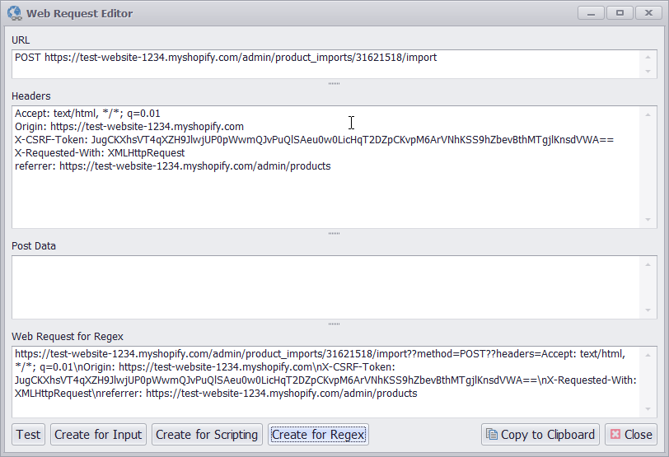Select the Create for Regex button
Viewport: 669px width, 457px height.
coord(317,435)
